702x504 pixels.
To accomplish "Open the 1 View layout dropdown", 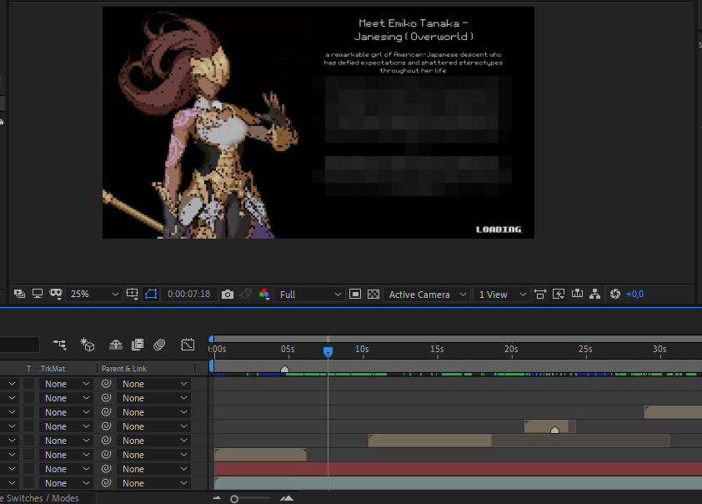I will click(x=501, y=295).
